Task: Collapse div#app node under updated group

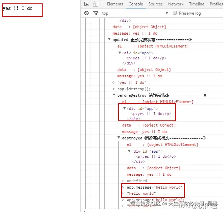Action: pyautogui.click(x=120, y=53)
